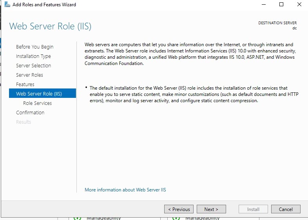Click the Destination Server label
The height and width of the screenshot is (220, 308).
(x=277, y=23)
